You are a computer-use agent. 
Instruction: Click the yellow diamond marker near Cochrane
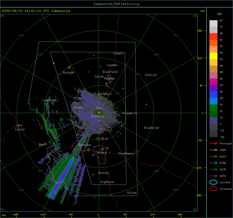click(x=89, y=150)
